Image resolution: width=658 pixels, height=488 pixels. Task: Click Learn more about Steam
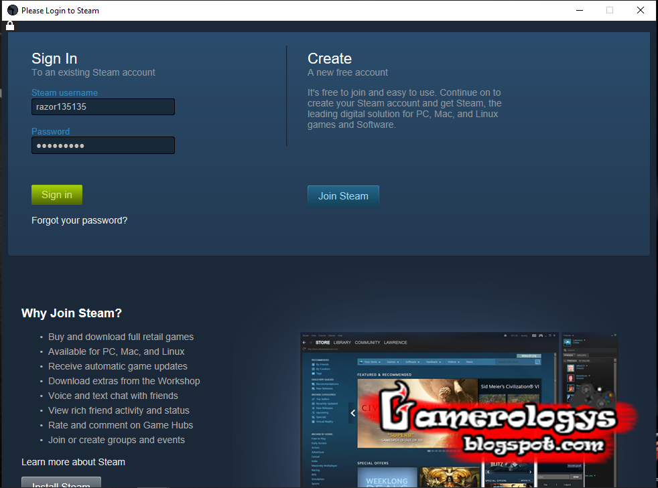click(73, 462)
